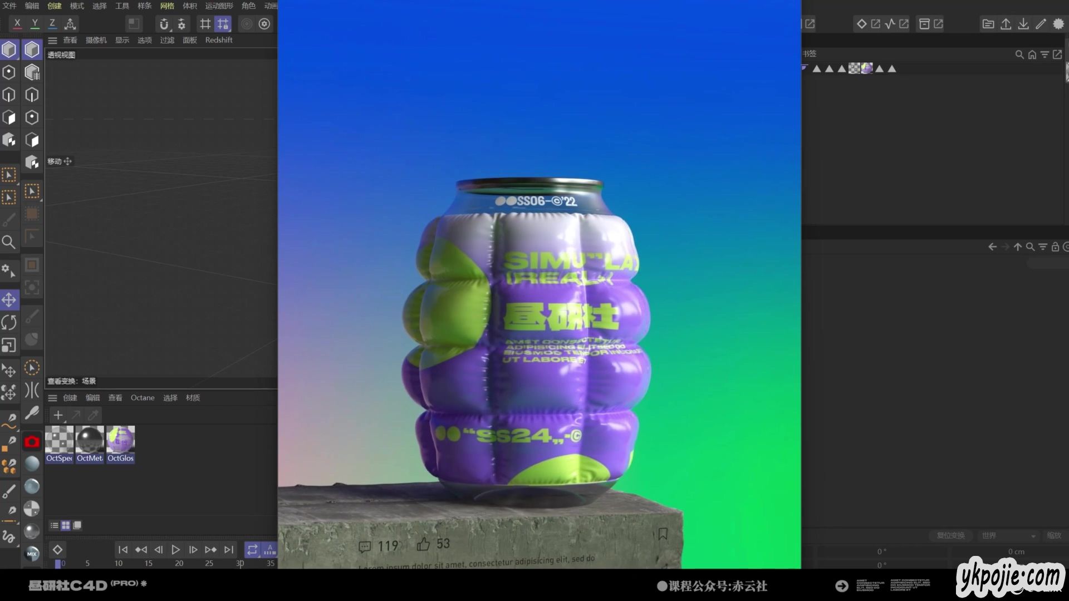1069x601 pixels.
Task: Toggle Y axis lock
Action: pos(35,24)
